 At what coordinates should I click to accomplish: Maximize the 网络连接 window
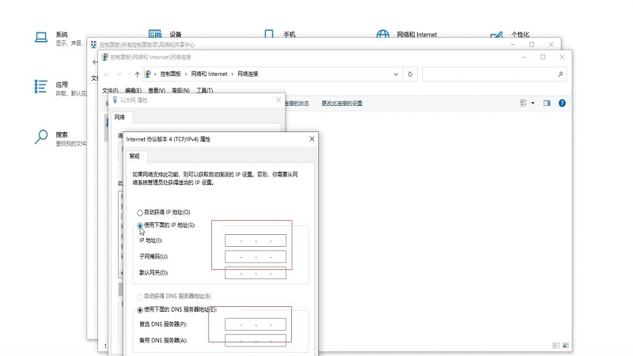click(543, 57)
